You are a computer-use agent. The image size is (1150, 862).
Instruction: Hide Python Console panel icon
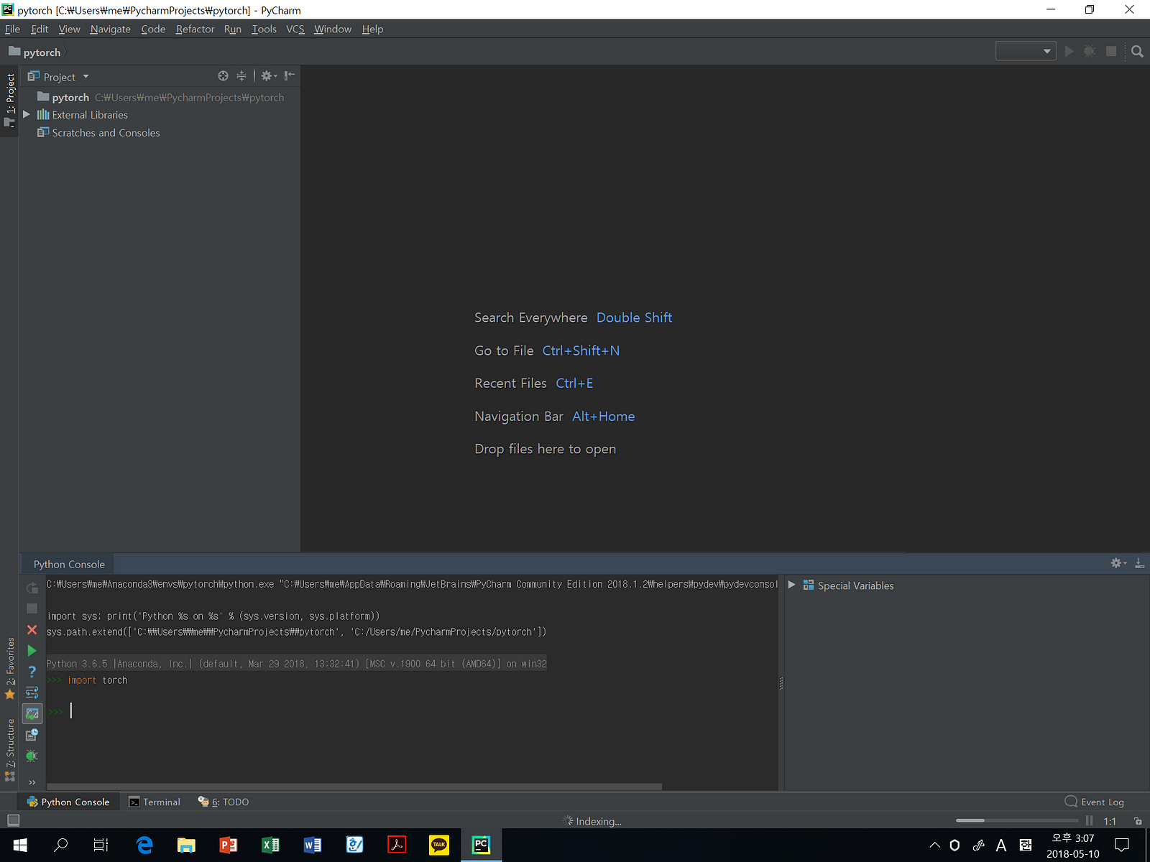point(1139,563)
